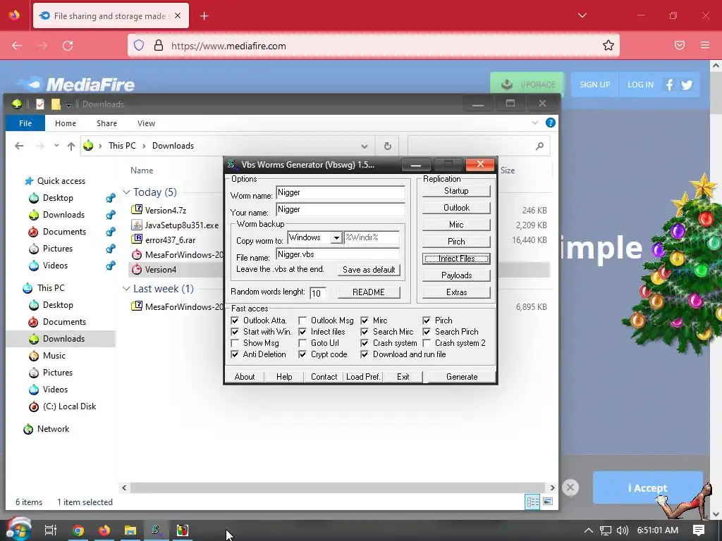Go back in the Firefox browser
The image size is (722, 541).
click(x=17, y=46)
